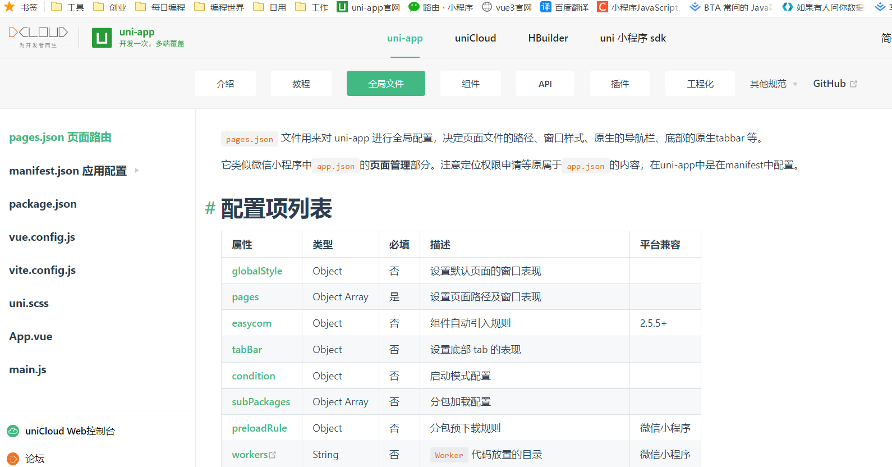Open the 工具 bookmark folder
The height and width of the screenshot is (467, 892).
[x=67, y=7]
